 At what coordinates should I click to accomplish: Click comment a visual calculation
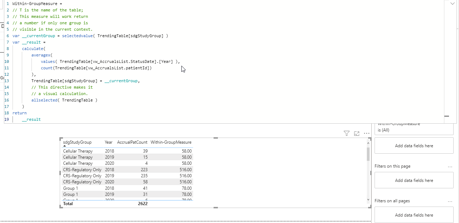tap(59, 94)
